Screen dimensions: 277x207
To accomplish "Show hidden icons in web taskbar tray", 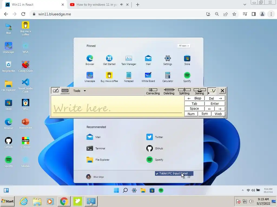I will coord(243,190).
